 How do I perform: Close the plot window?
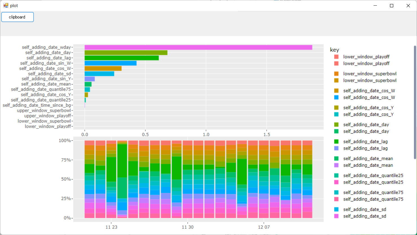point(408,6)
